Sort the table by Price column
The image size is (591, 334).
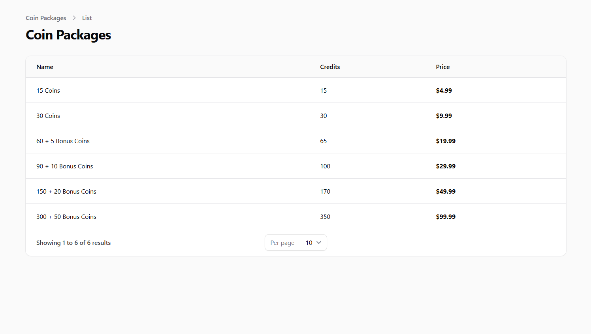pos(442,67)
